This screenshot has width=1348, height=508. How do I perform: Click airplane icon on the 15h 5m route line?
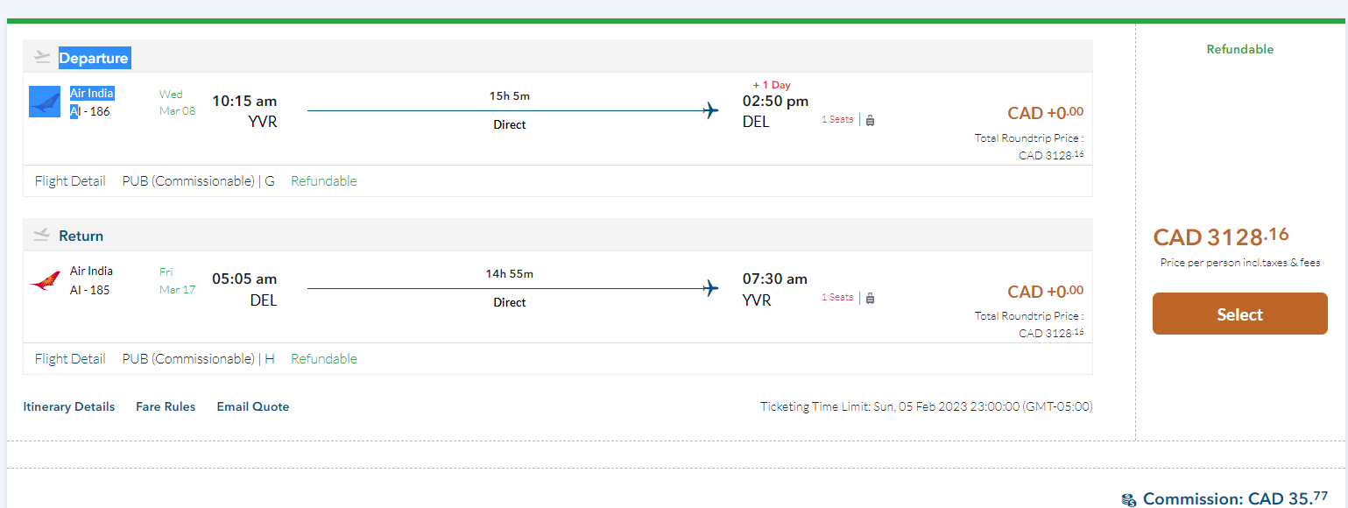pyautogui.click(x=710, y=110)
